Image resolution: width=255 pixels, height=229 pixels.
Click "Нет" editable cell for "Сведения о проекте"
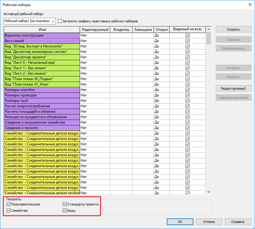click(95, 128)
